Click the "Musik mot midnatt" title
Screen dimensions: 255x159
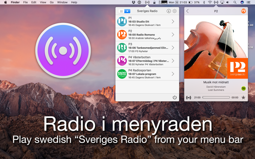point(216,82)
